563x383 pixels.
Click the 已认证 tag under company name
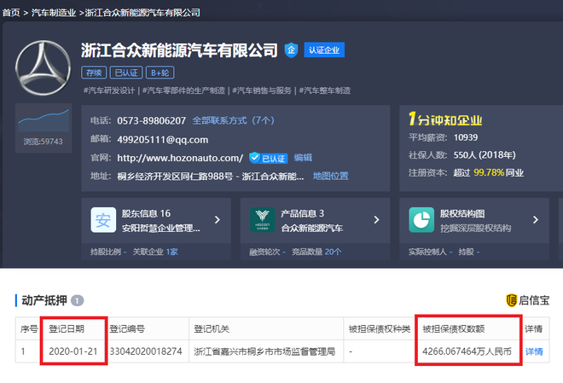(126, 73)
